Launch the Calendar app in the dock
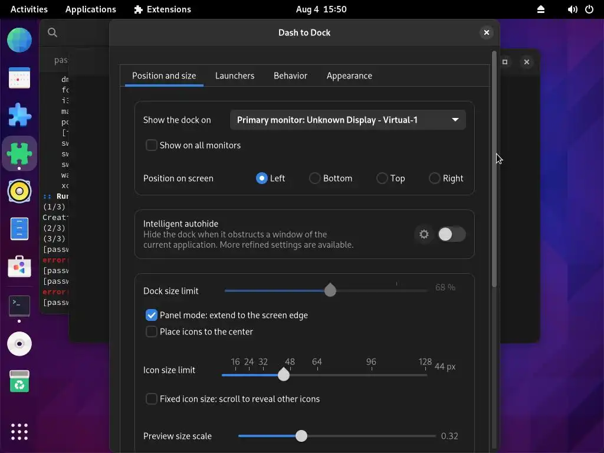This screenshot has width=604, height=453. pos(19,78)
